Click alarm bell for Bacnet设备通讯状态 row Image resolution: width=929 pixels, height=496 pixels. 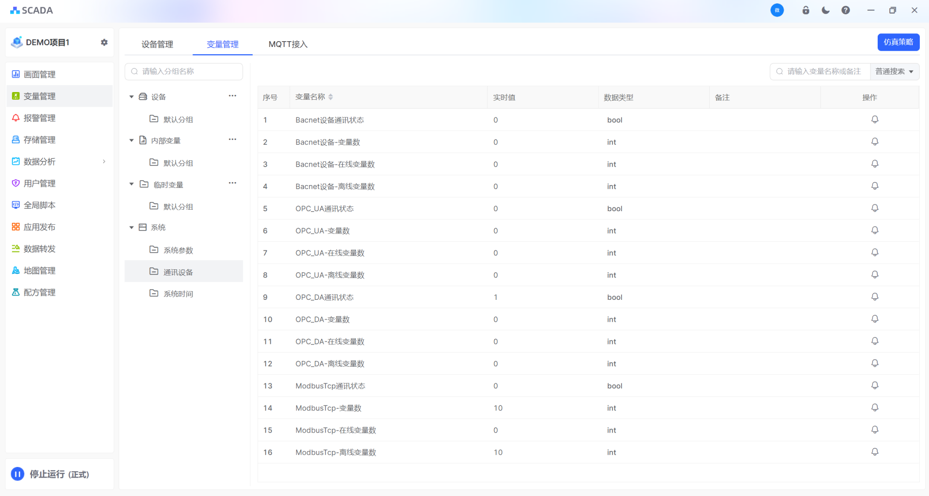point(874,120)
